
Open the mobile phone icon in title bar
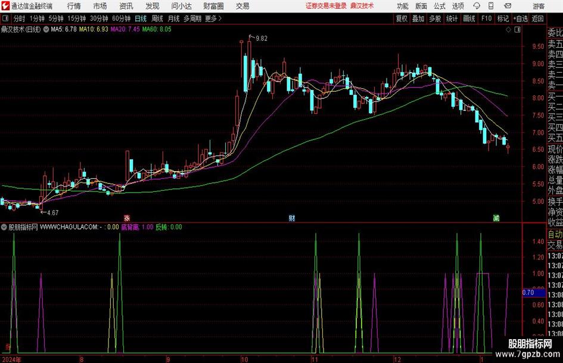coord(491,6)
